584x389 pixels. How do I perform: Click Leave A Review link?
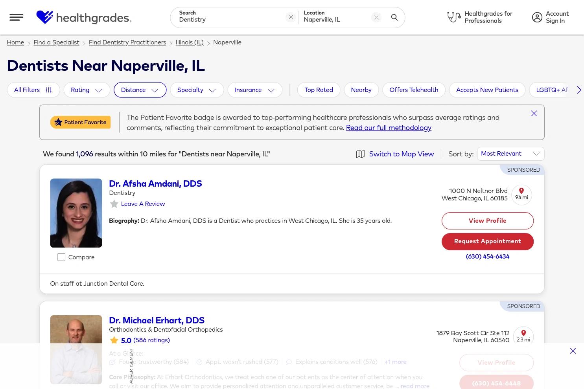click(143, 204)
